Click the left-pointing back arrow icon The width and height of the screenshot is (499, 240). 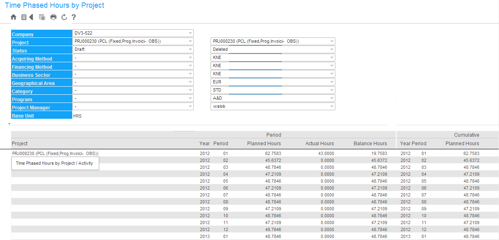[31, 17]
